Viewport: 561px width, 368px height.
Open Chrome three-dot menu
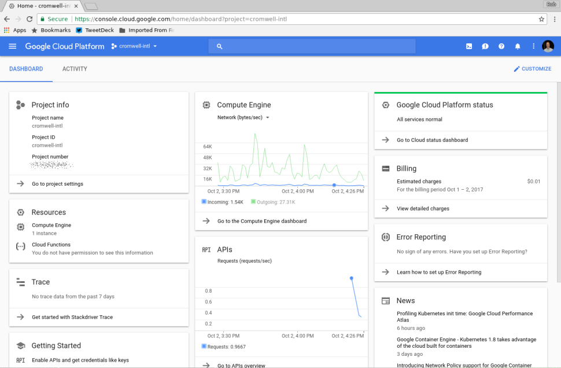pos(555,19)
